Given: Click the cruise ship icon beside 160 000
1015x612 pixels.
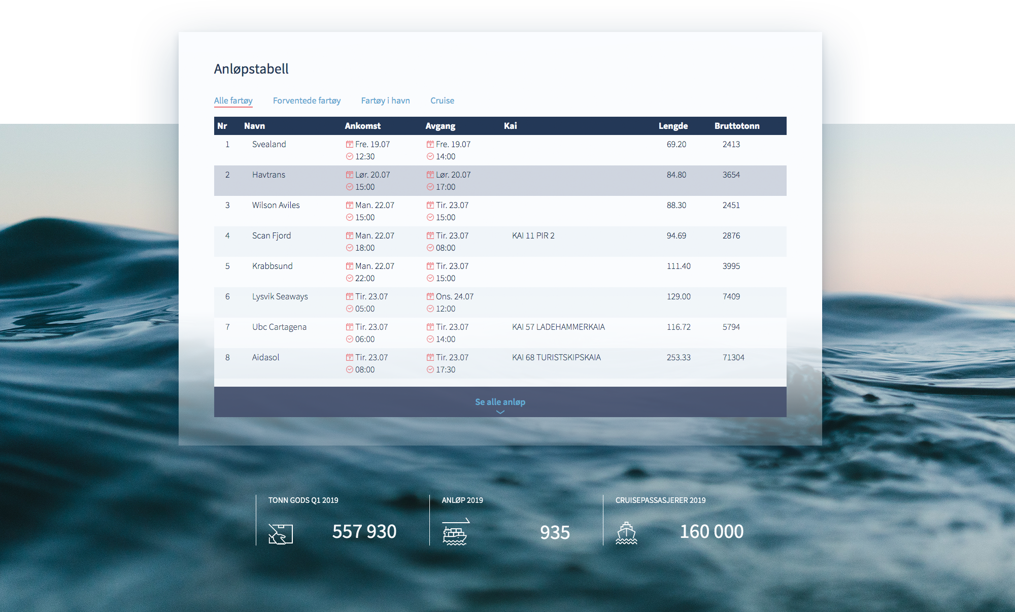Looking at the screenshot, I should point(626,533).
